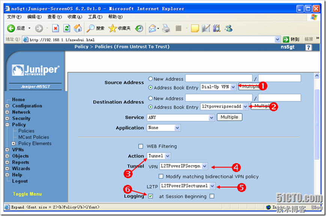Refresh the page with green arrows icon
The height and width of the screenshot is (216, 326).
click(67, 28)
